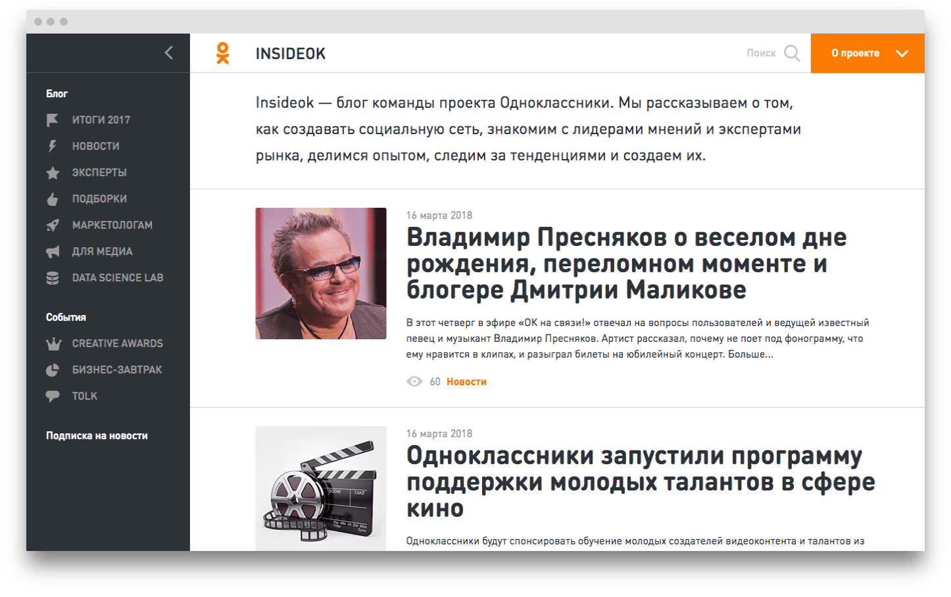Collapse the sidebar with the left chevron

pyautogui.click(x=169, y=53)
